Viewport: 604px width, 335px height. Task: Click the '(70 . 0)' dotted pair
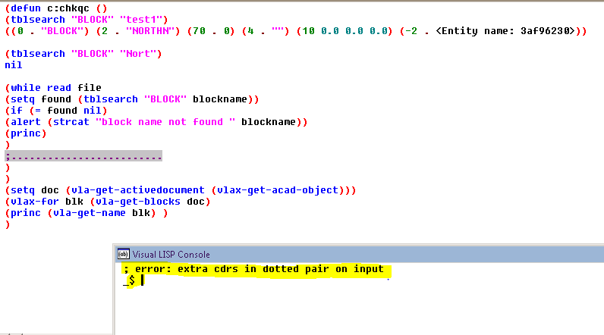[x=211, y=31]
